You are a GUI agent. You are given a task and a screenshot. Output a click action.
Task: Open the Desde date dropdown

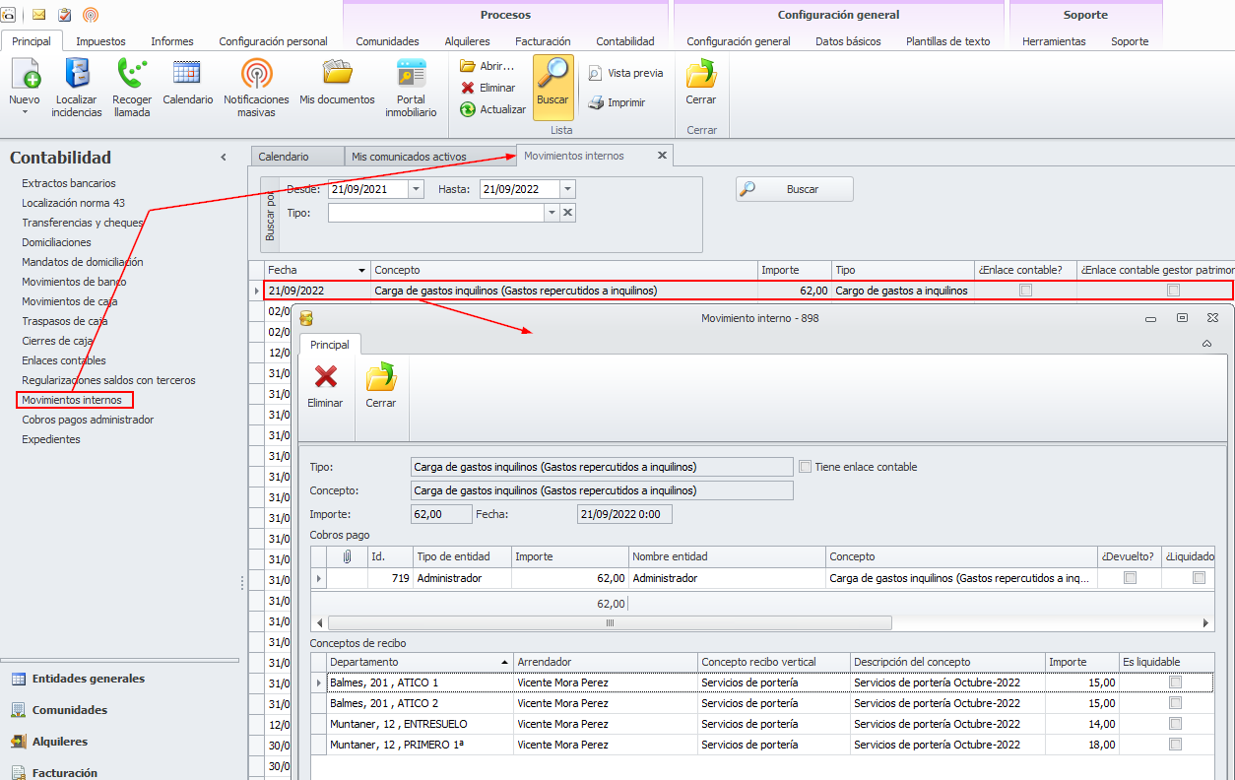pos(416,189)
